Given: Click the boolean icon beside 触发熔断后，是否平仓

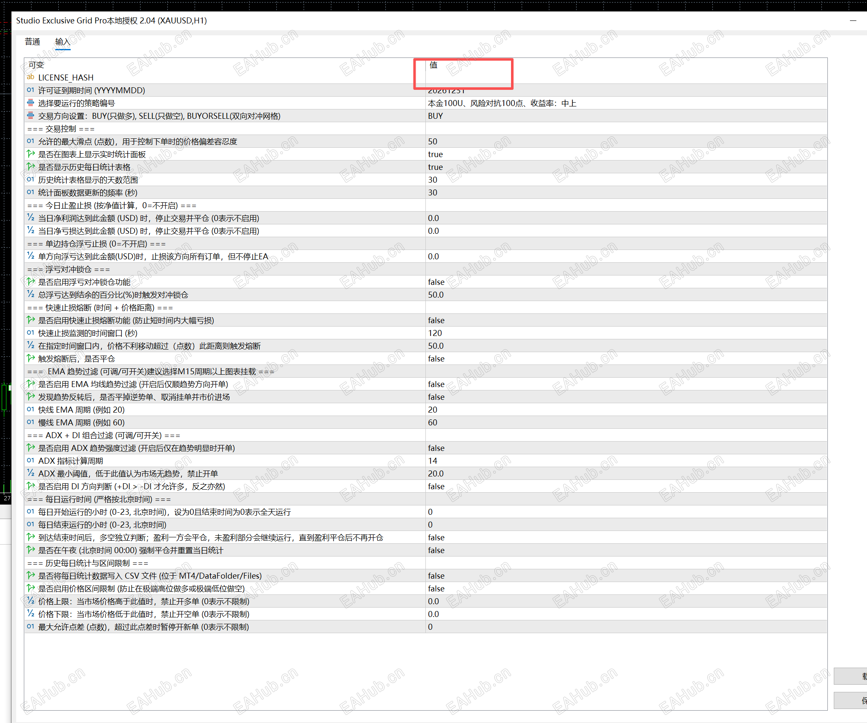Looking at the screenshot, I should tap(30, 358).
